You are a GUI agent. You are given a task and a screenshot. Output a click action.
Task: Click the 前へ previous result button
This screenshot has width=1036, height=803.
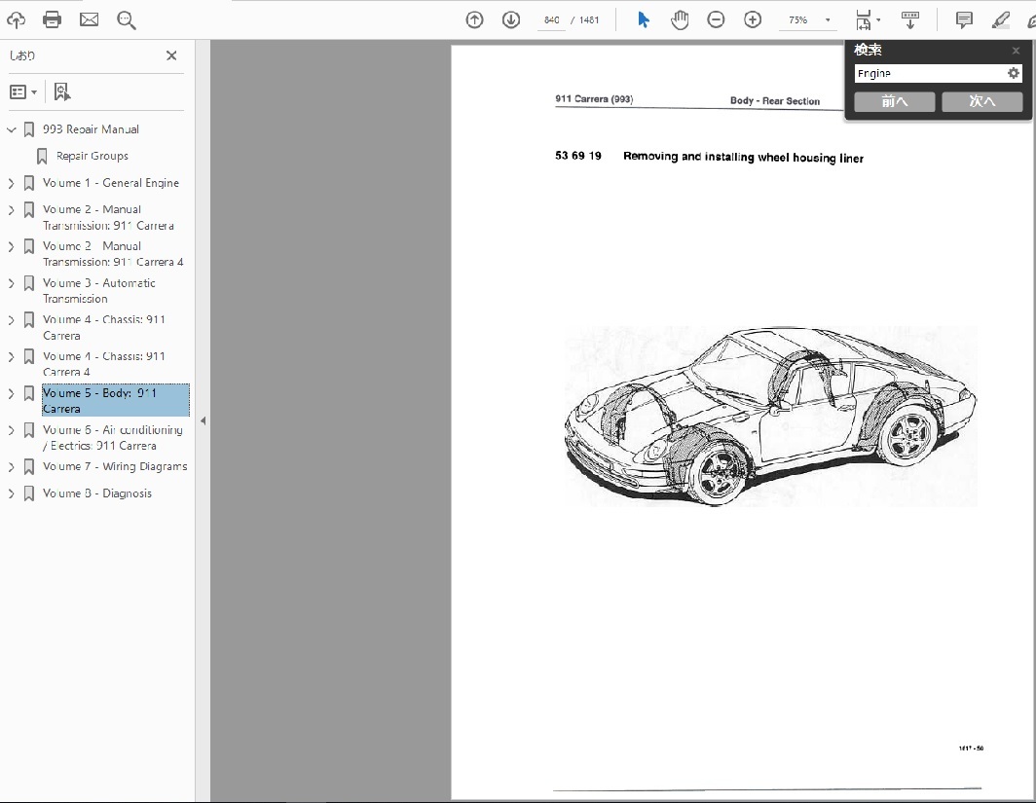(x=895, y=101)
